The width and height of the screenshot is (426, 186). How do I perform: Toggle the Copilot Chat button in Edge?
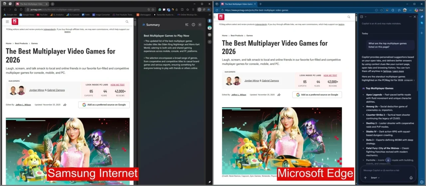pyautogui.click(x=418, y=10)
